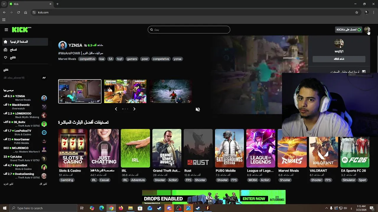The width and height of the screenshot is (378, 212).
Task: Open Chrome apps grid shortcut
Action: [4, 20]
